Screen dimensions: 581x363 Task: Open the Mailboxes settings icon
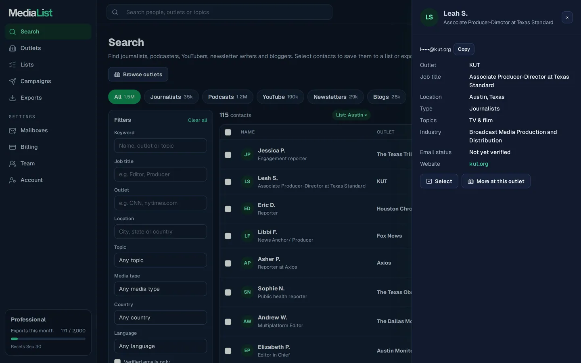coord(13,131)
